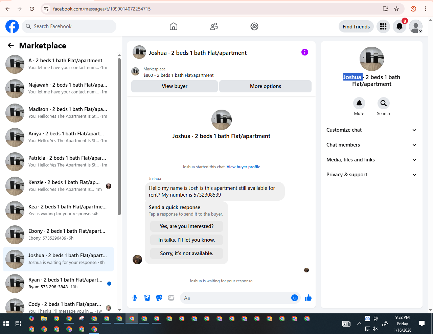Click the Find friends button
Screen dimensions: 433x334
point(356,26)
